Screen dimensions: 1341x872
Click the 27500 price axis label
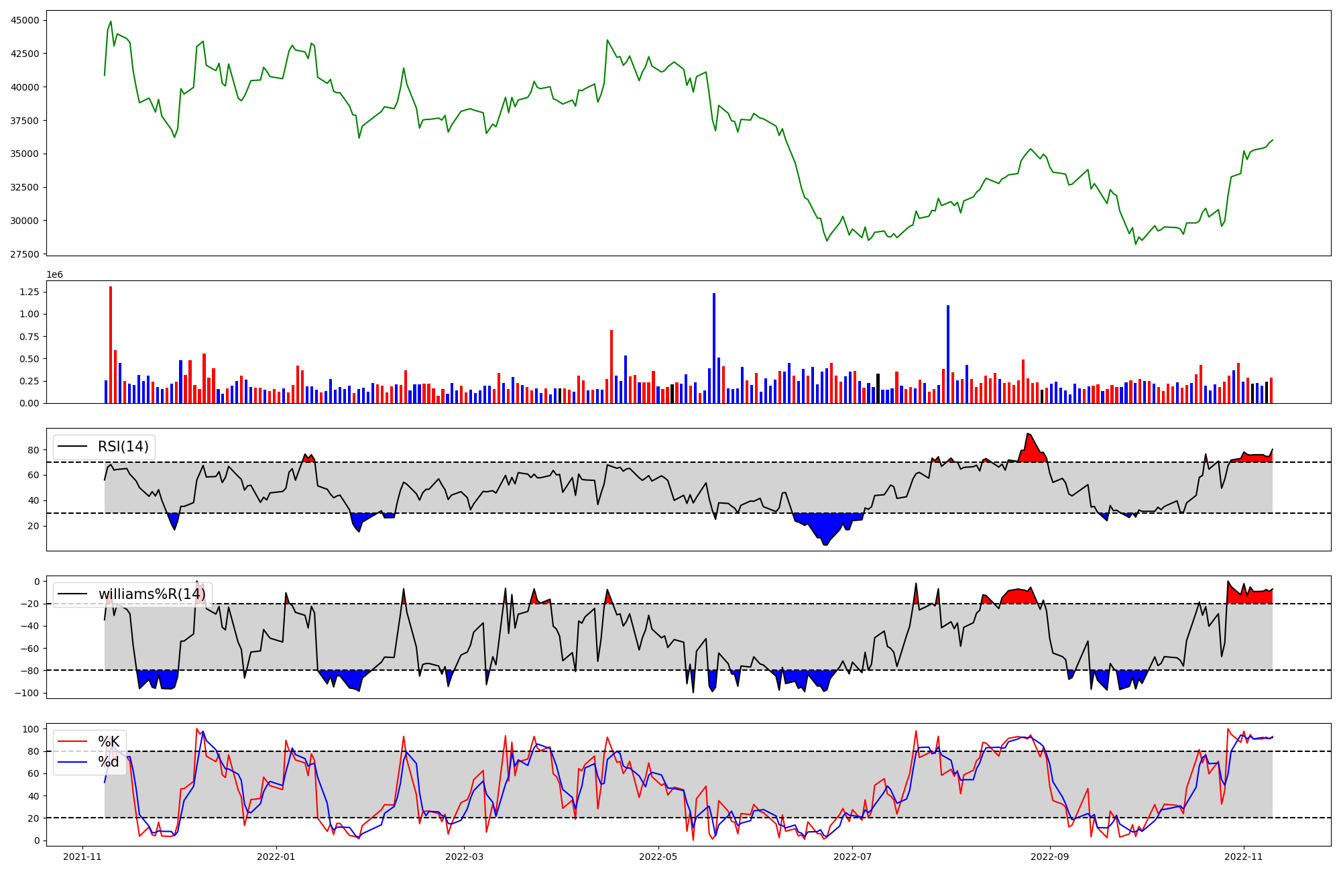point(25,254)
